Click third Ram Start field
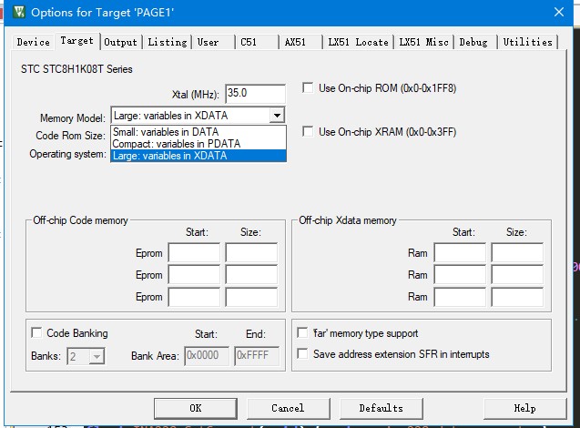This screenshot has width=580, height=428. [x=460, y=297]
